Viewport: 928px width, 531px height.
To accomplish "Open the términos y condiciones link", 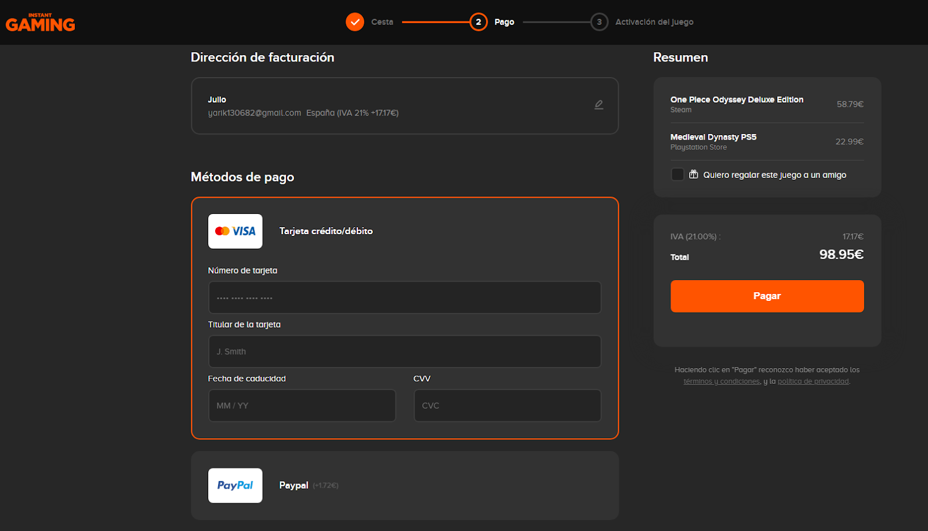I will coord(722,381).
